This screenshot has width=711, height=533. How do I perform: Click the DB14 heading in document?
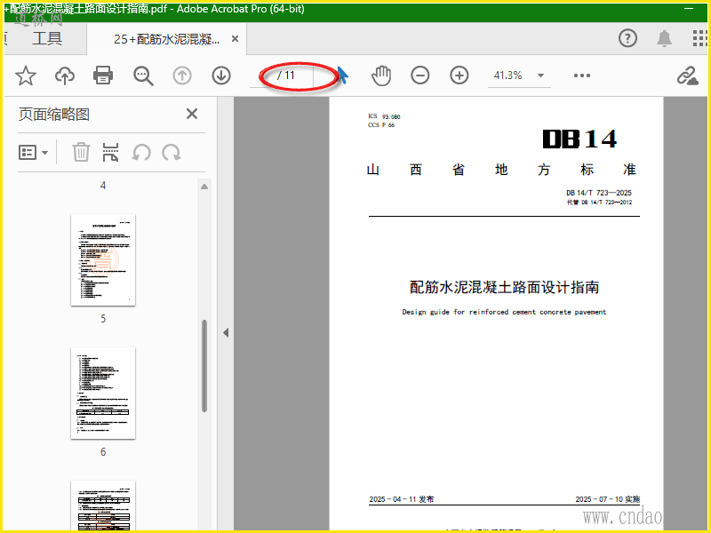579,139
